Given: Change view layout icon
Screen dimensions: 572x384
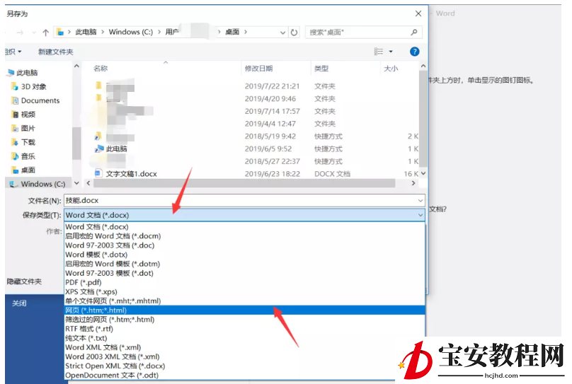Looking at the screenshot, I should pyautogui.click(x=379, y=52).
